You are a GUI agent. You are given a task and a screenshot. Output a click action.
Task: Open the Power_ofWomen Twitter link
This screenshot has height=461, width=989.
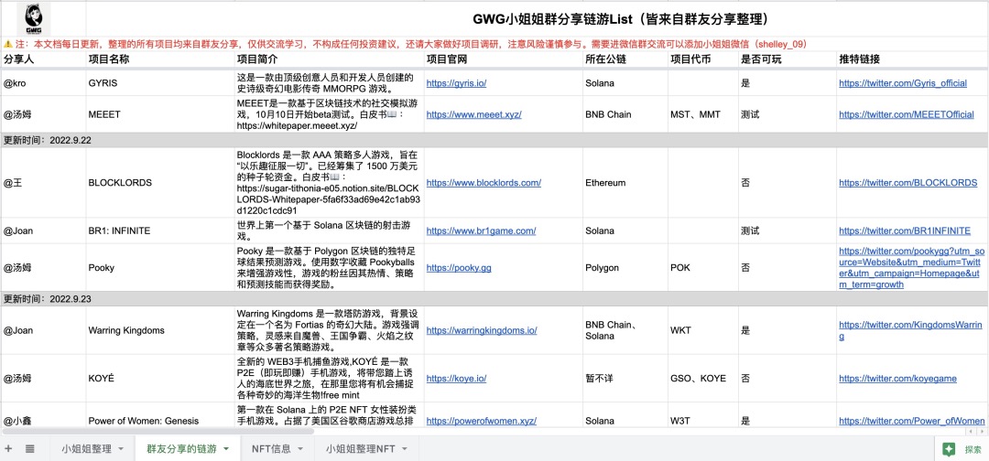coord(912,421)
